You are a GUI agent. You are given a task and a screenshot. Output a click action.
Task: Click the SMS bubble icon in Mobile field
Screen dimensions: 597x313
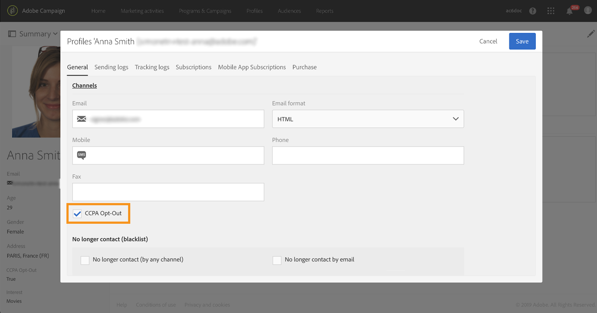82,155
